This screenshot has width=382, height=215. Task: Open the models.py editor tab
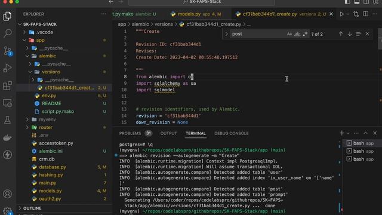coord(196,14)
